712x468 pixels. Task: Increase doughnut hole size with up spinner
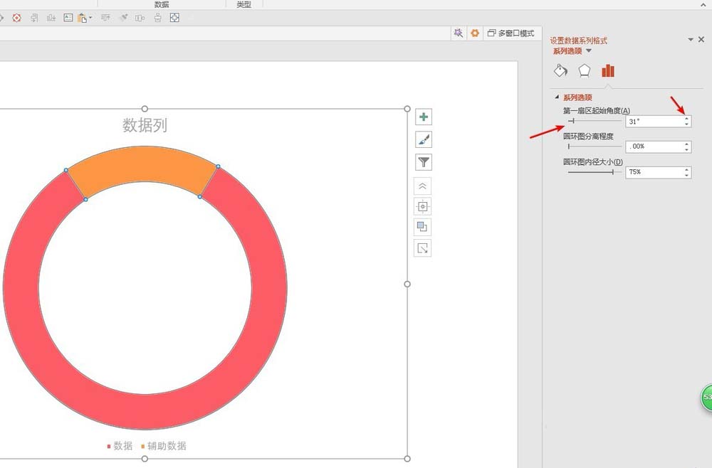686,169
